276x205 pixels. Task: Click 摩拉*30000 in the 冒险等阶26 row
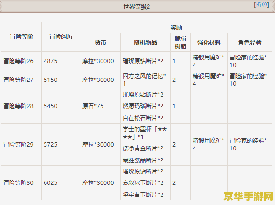coord(98,61)
